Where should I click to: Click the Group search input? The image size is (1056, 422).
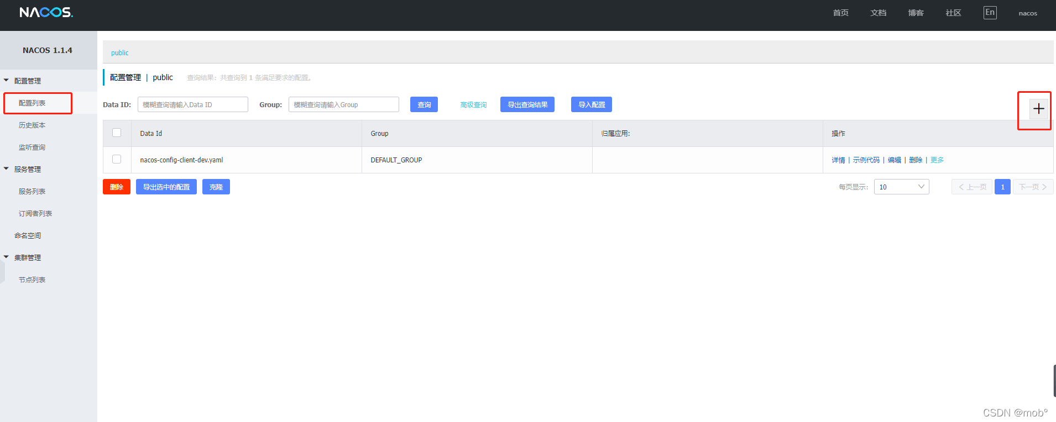pyautogui.click(x=344, y=104)
